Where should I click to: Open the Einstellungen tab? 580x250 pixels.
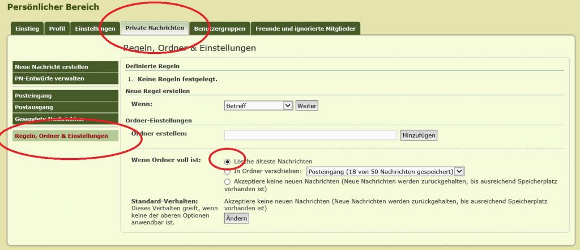[x=95, y=28]
